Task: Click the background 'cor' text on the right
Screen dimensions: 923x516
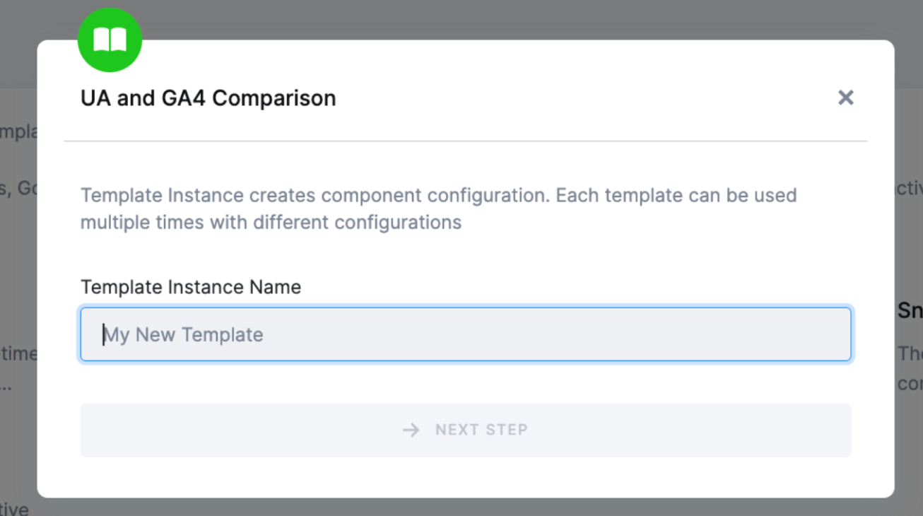Action: tap(910, 384)
